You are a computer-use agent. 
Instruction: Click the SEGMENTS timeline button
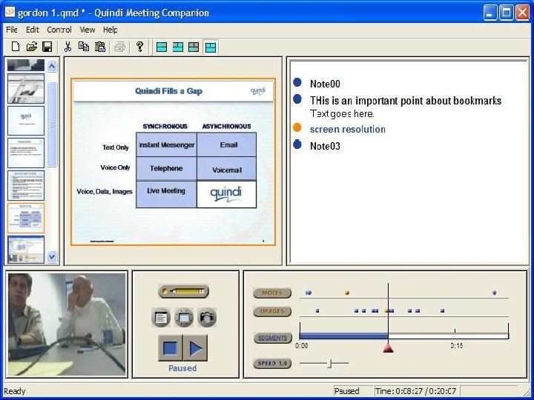click(273, 338)
